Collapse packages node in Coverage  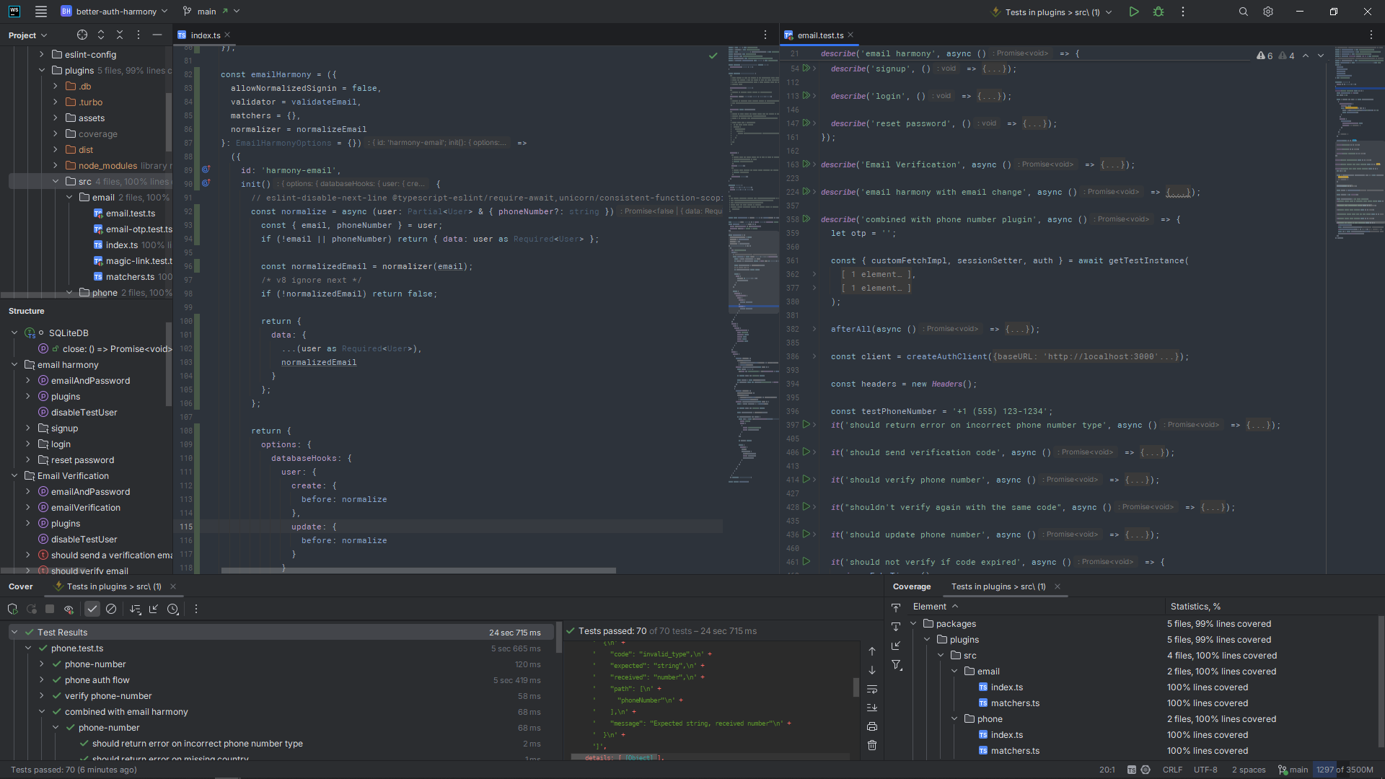[x=913, y=623]
